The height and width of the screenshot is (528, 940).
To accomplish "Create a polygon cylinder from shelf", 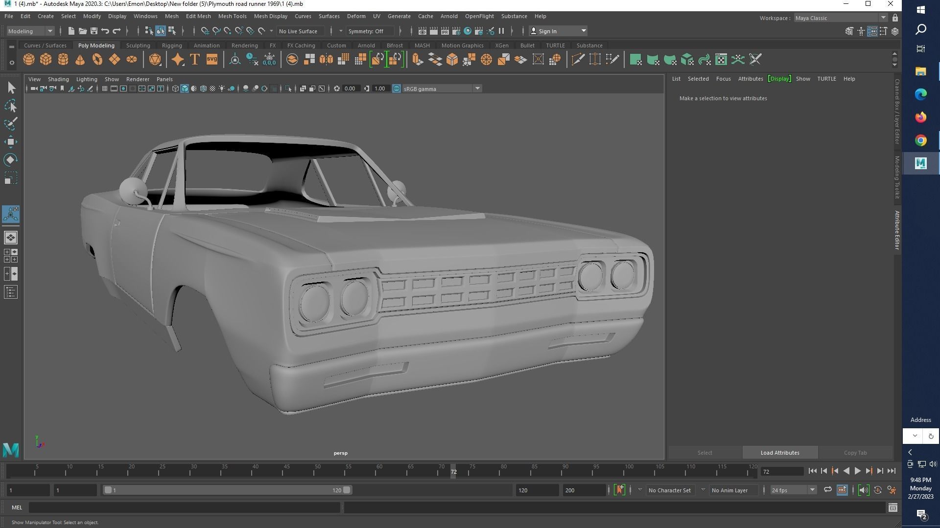I will [63, 60].
